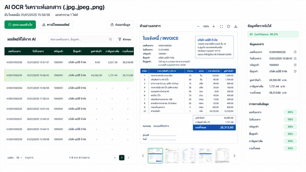Show next thumbnails with right arrow

pyautogui.click(x=234, y=156)
